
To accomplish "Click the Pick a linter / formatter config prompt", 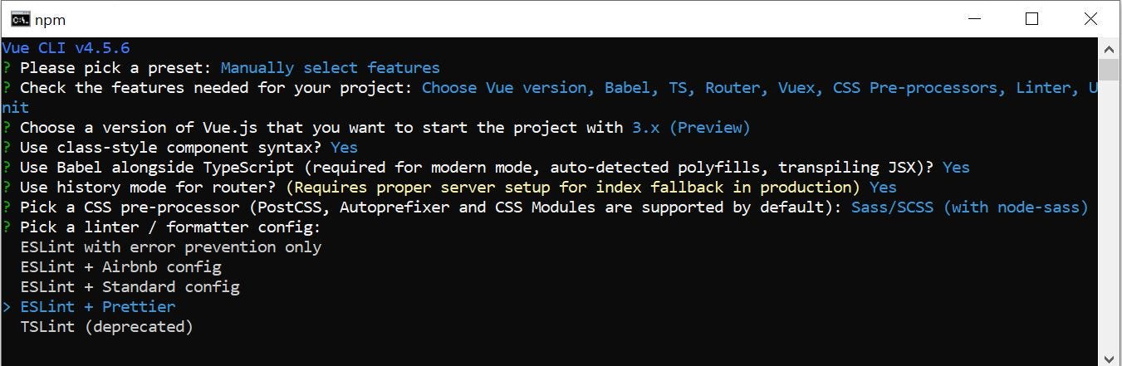I will click(x=170, y=227).
